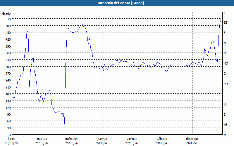234x146 pixels.
Task: Click the 'NO' compass label
Action: (x=226, y=63)
